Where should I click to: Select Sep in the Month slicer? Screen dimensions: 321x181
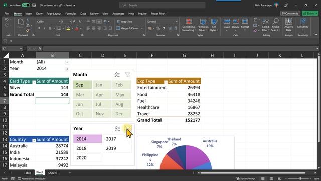(x=82, y=85)
